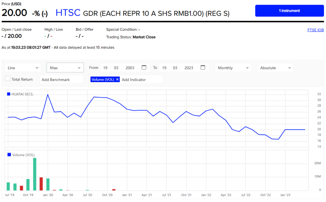
Task: Click the Add Indicator field
Action: point(142,79)
